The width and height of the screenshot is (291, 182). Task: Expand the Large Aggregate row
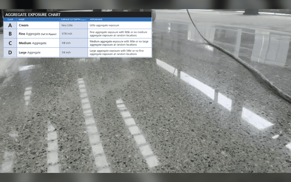click(x=30, y=52)
